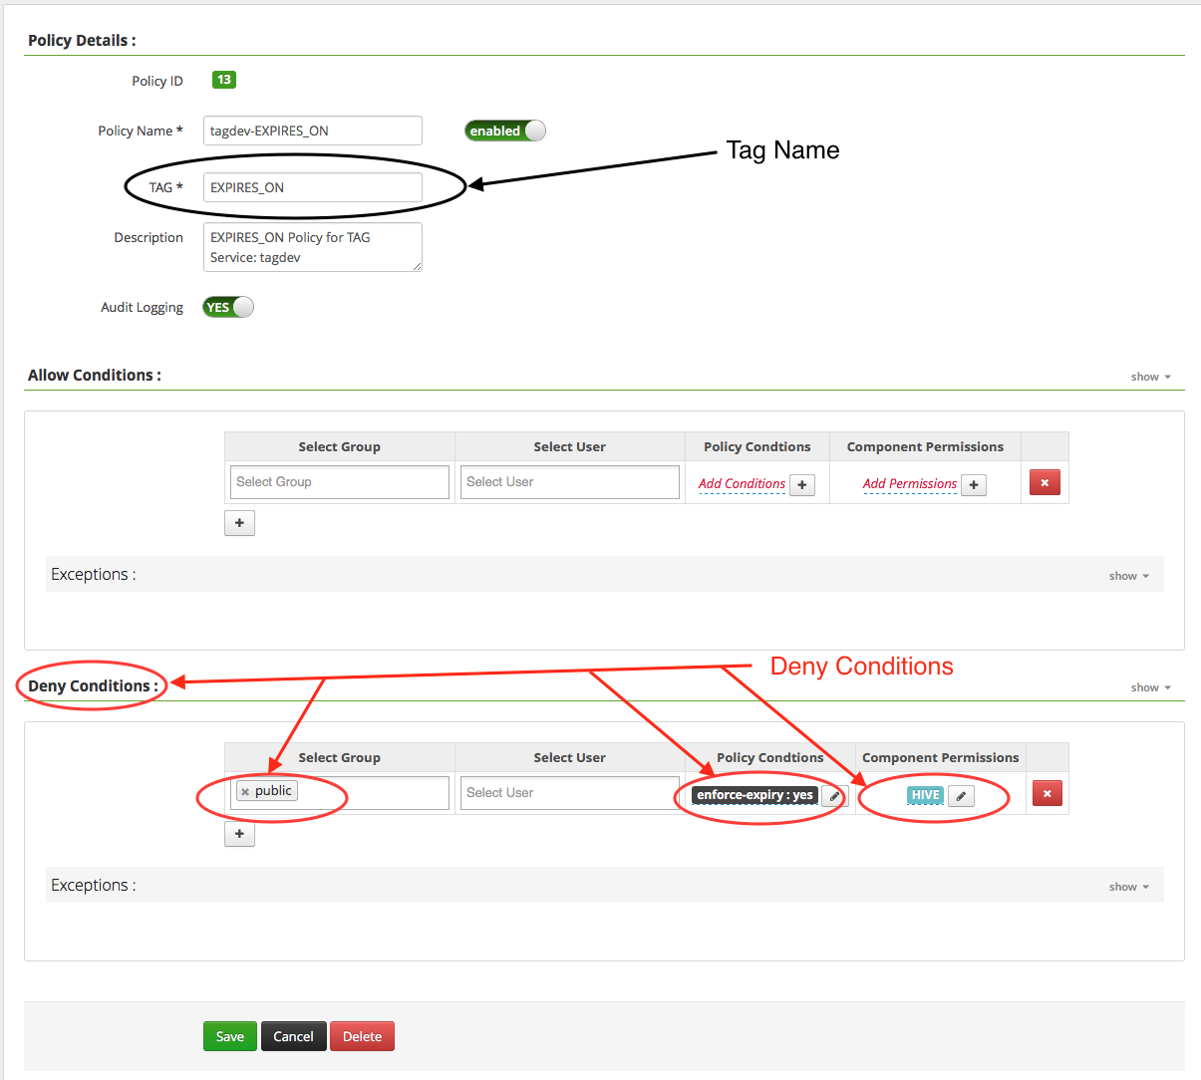The image size is (1201, 1080).
Task: Click the Add Conditions link
Action: [742, 484]
